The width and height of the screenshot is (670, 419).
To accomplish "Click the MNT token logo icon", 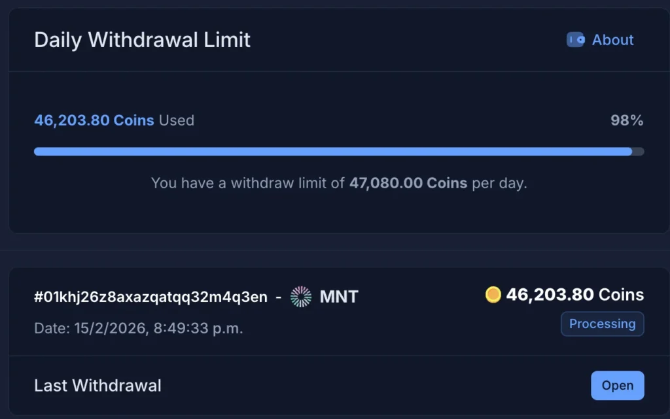I will 301,297.
